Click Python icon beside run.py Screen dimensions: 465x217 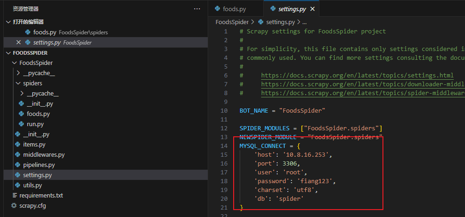point(21,124)
